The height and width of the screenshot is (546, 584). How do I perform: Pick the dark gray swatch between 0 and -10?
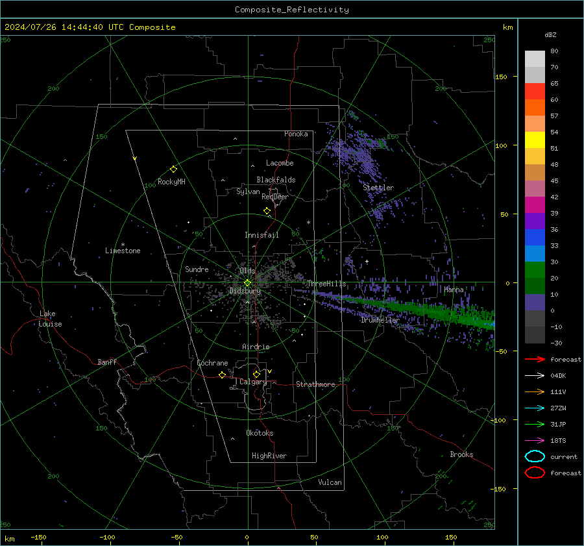[535, 318]
